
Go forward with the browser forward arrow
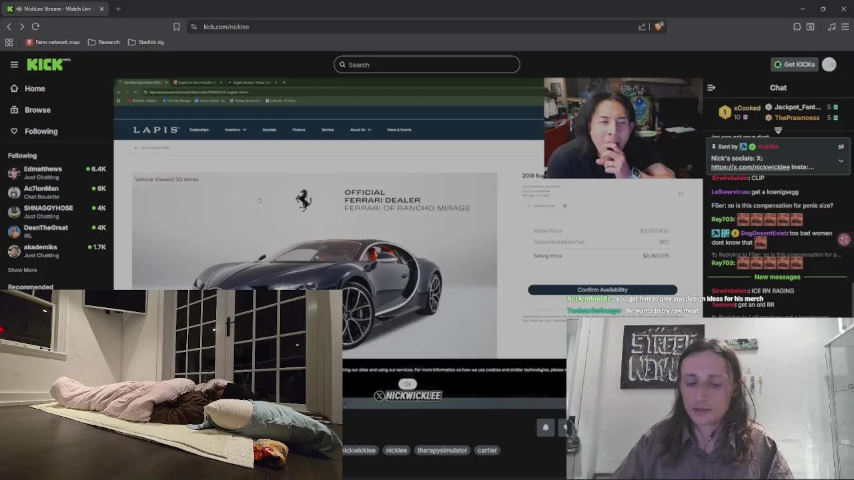pos(22,27)
